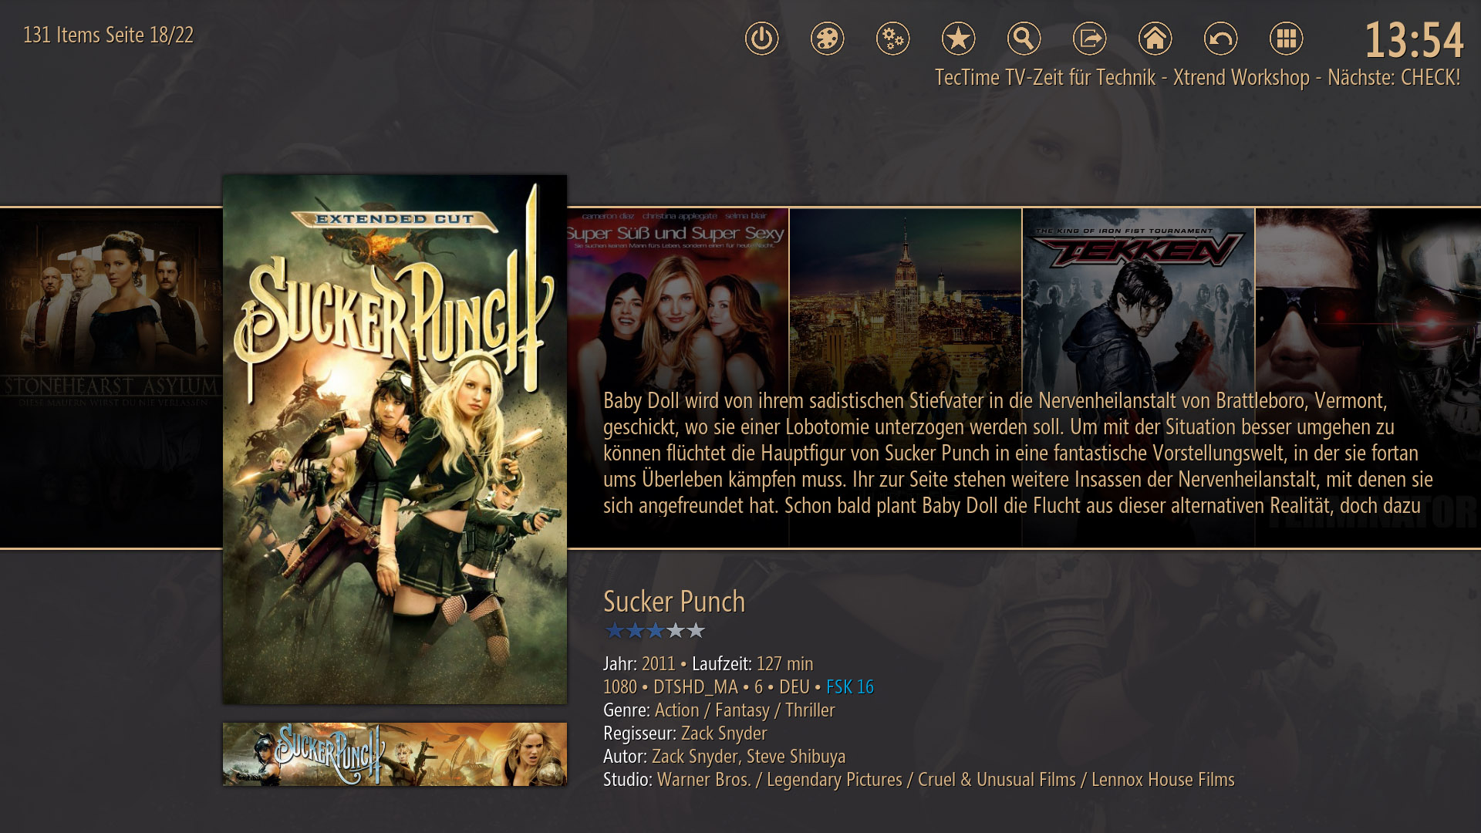The width and height of the screenshot is (1481, 833).
Task: Click the Sucker Punch title text
Action: [674, 602]
